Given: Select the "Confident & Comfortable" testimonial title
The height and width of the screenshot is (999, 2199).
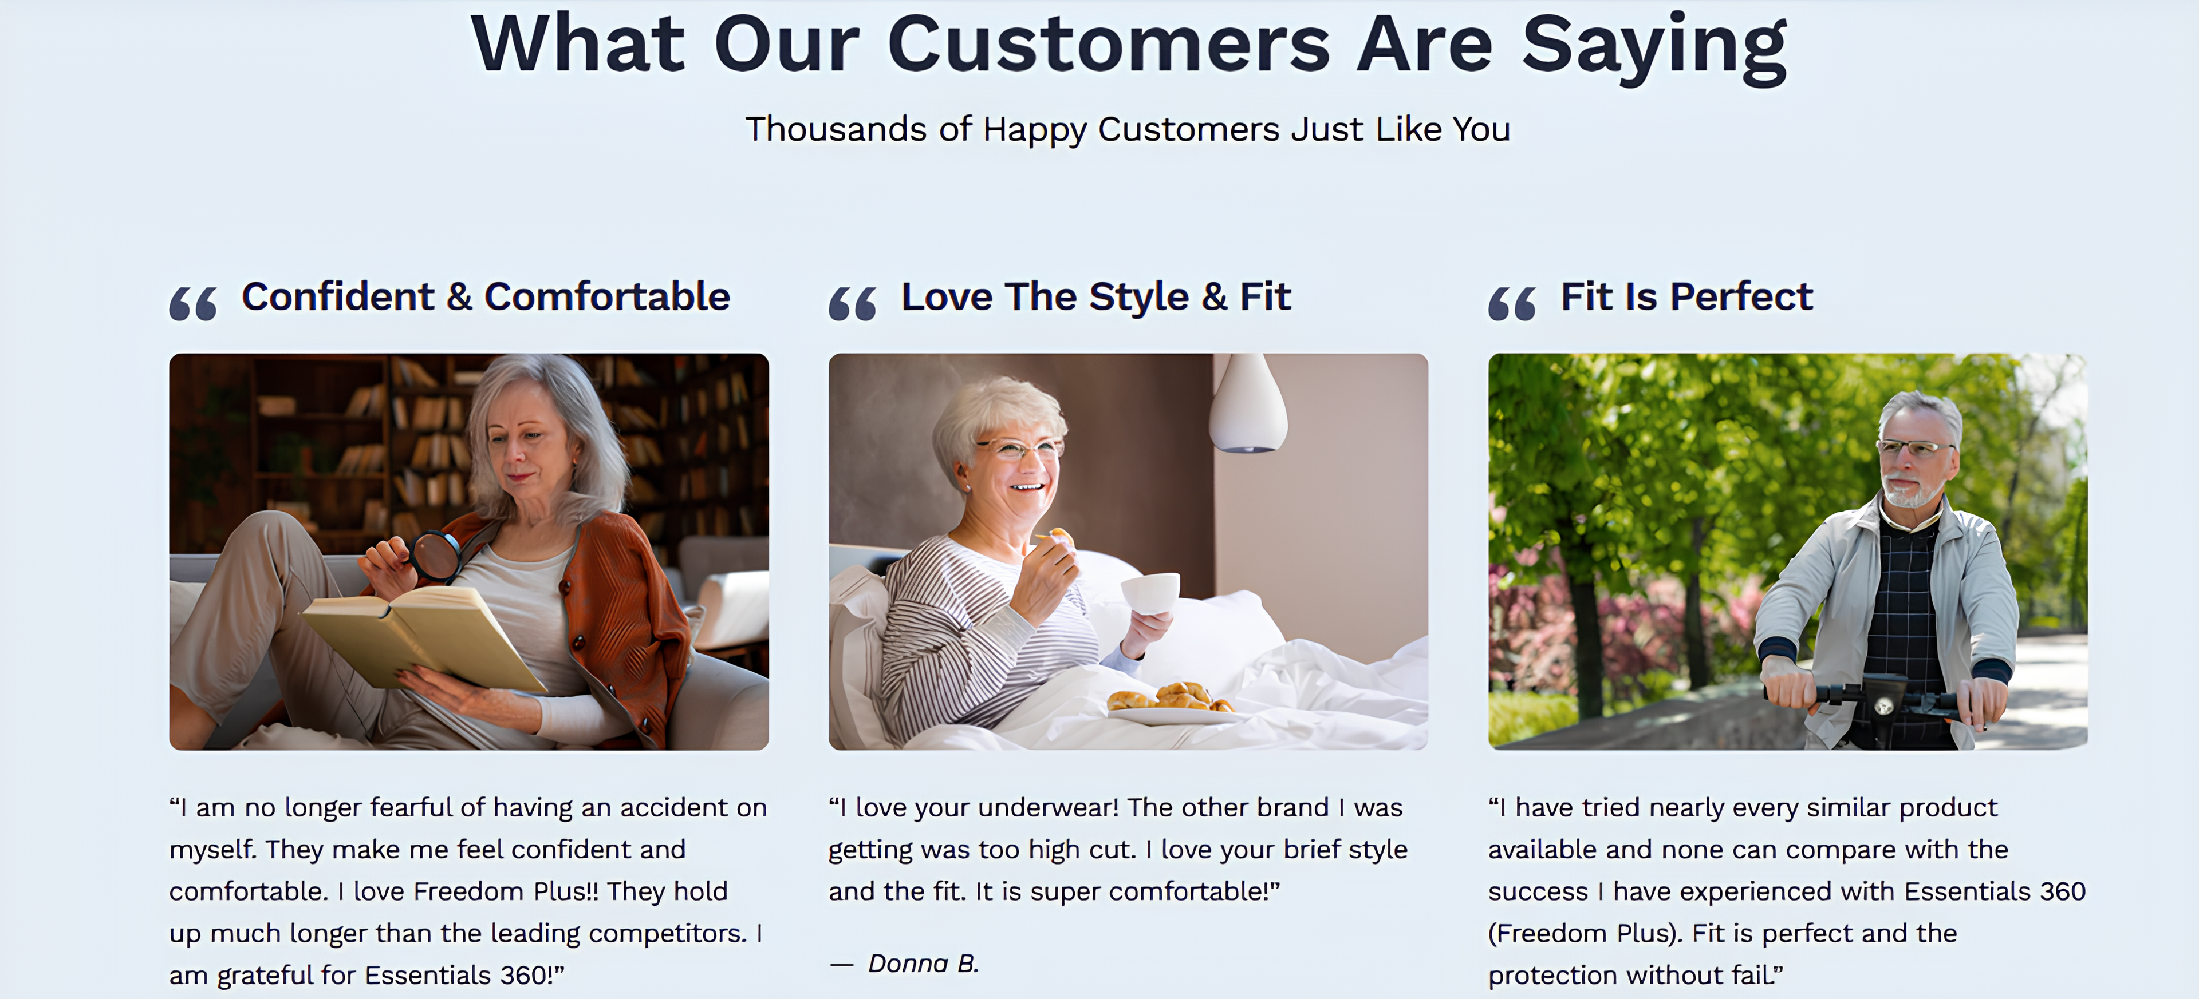Looking at the screenshot, I should tap(486, 297).
